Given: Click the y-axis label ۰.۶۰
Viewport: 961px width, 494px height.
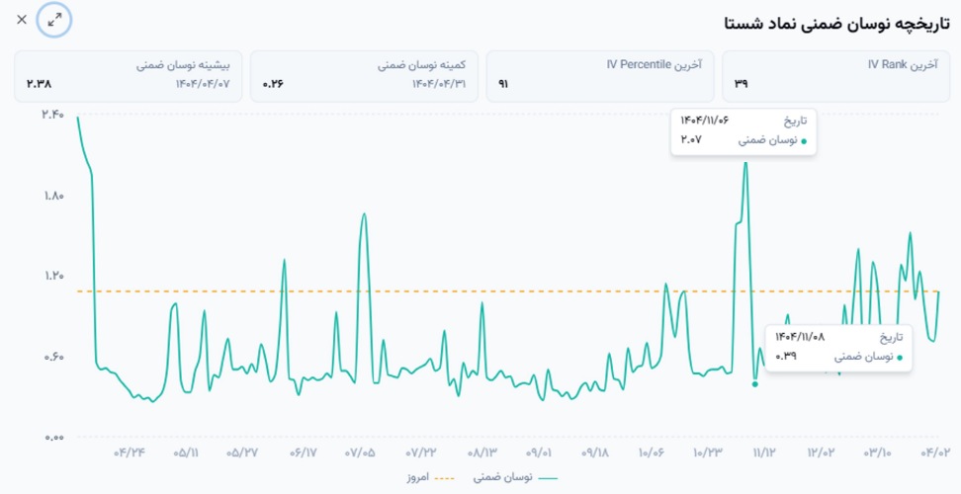Looking at the screenshot, I should tap(54, 357).
